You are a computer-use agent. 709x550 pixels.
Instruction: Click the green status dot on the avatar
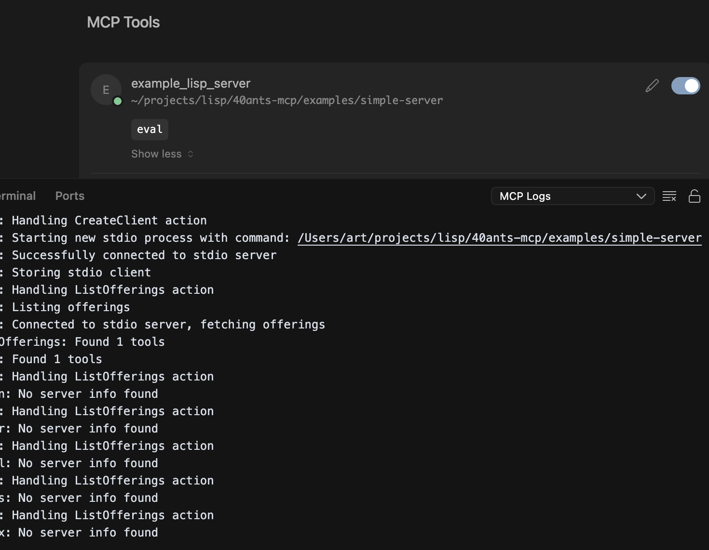(117, 101)
